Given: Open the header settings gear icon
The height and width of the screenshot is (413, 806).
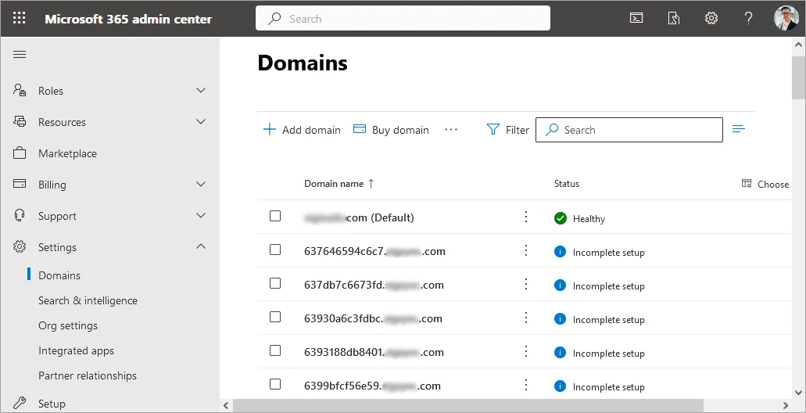Looking at the screenshot, I should [711, 19].
